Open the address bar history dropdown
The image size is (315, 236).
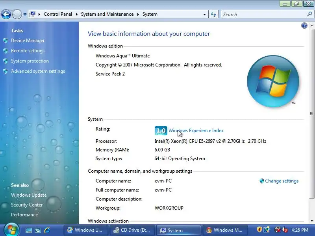[204, 15]
